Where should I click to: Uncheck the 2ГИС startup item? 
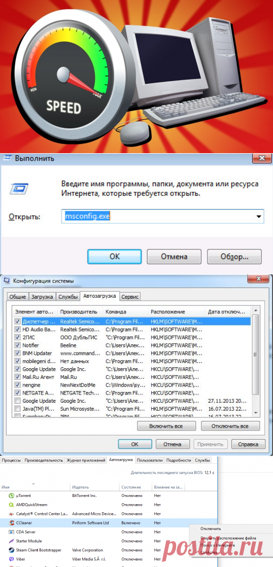(x=17, y=337)
